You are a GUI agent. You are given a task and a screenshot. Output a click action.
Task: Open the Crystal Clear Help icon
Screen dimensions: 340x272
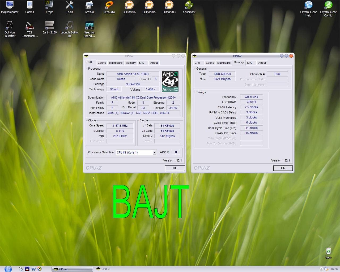[x=308, y=9]
